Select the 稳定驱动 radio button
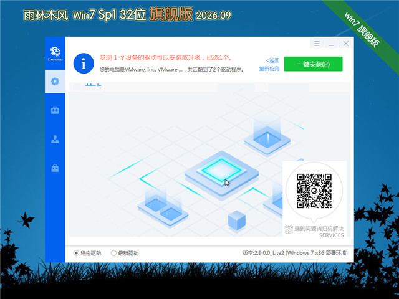The width and height of the screenshot is (399, 299). point(76,253)
